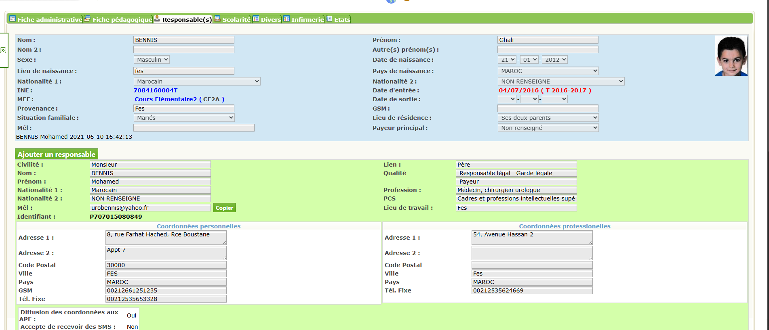769x330 pixels.
Task: Select the birth year dropdown showing 2012
Action: click(555, 60)
